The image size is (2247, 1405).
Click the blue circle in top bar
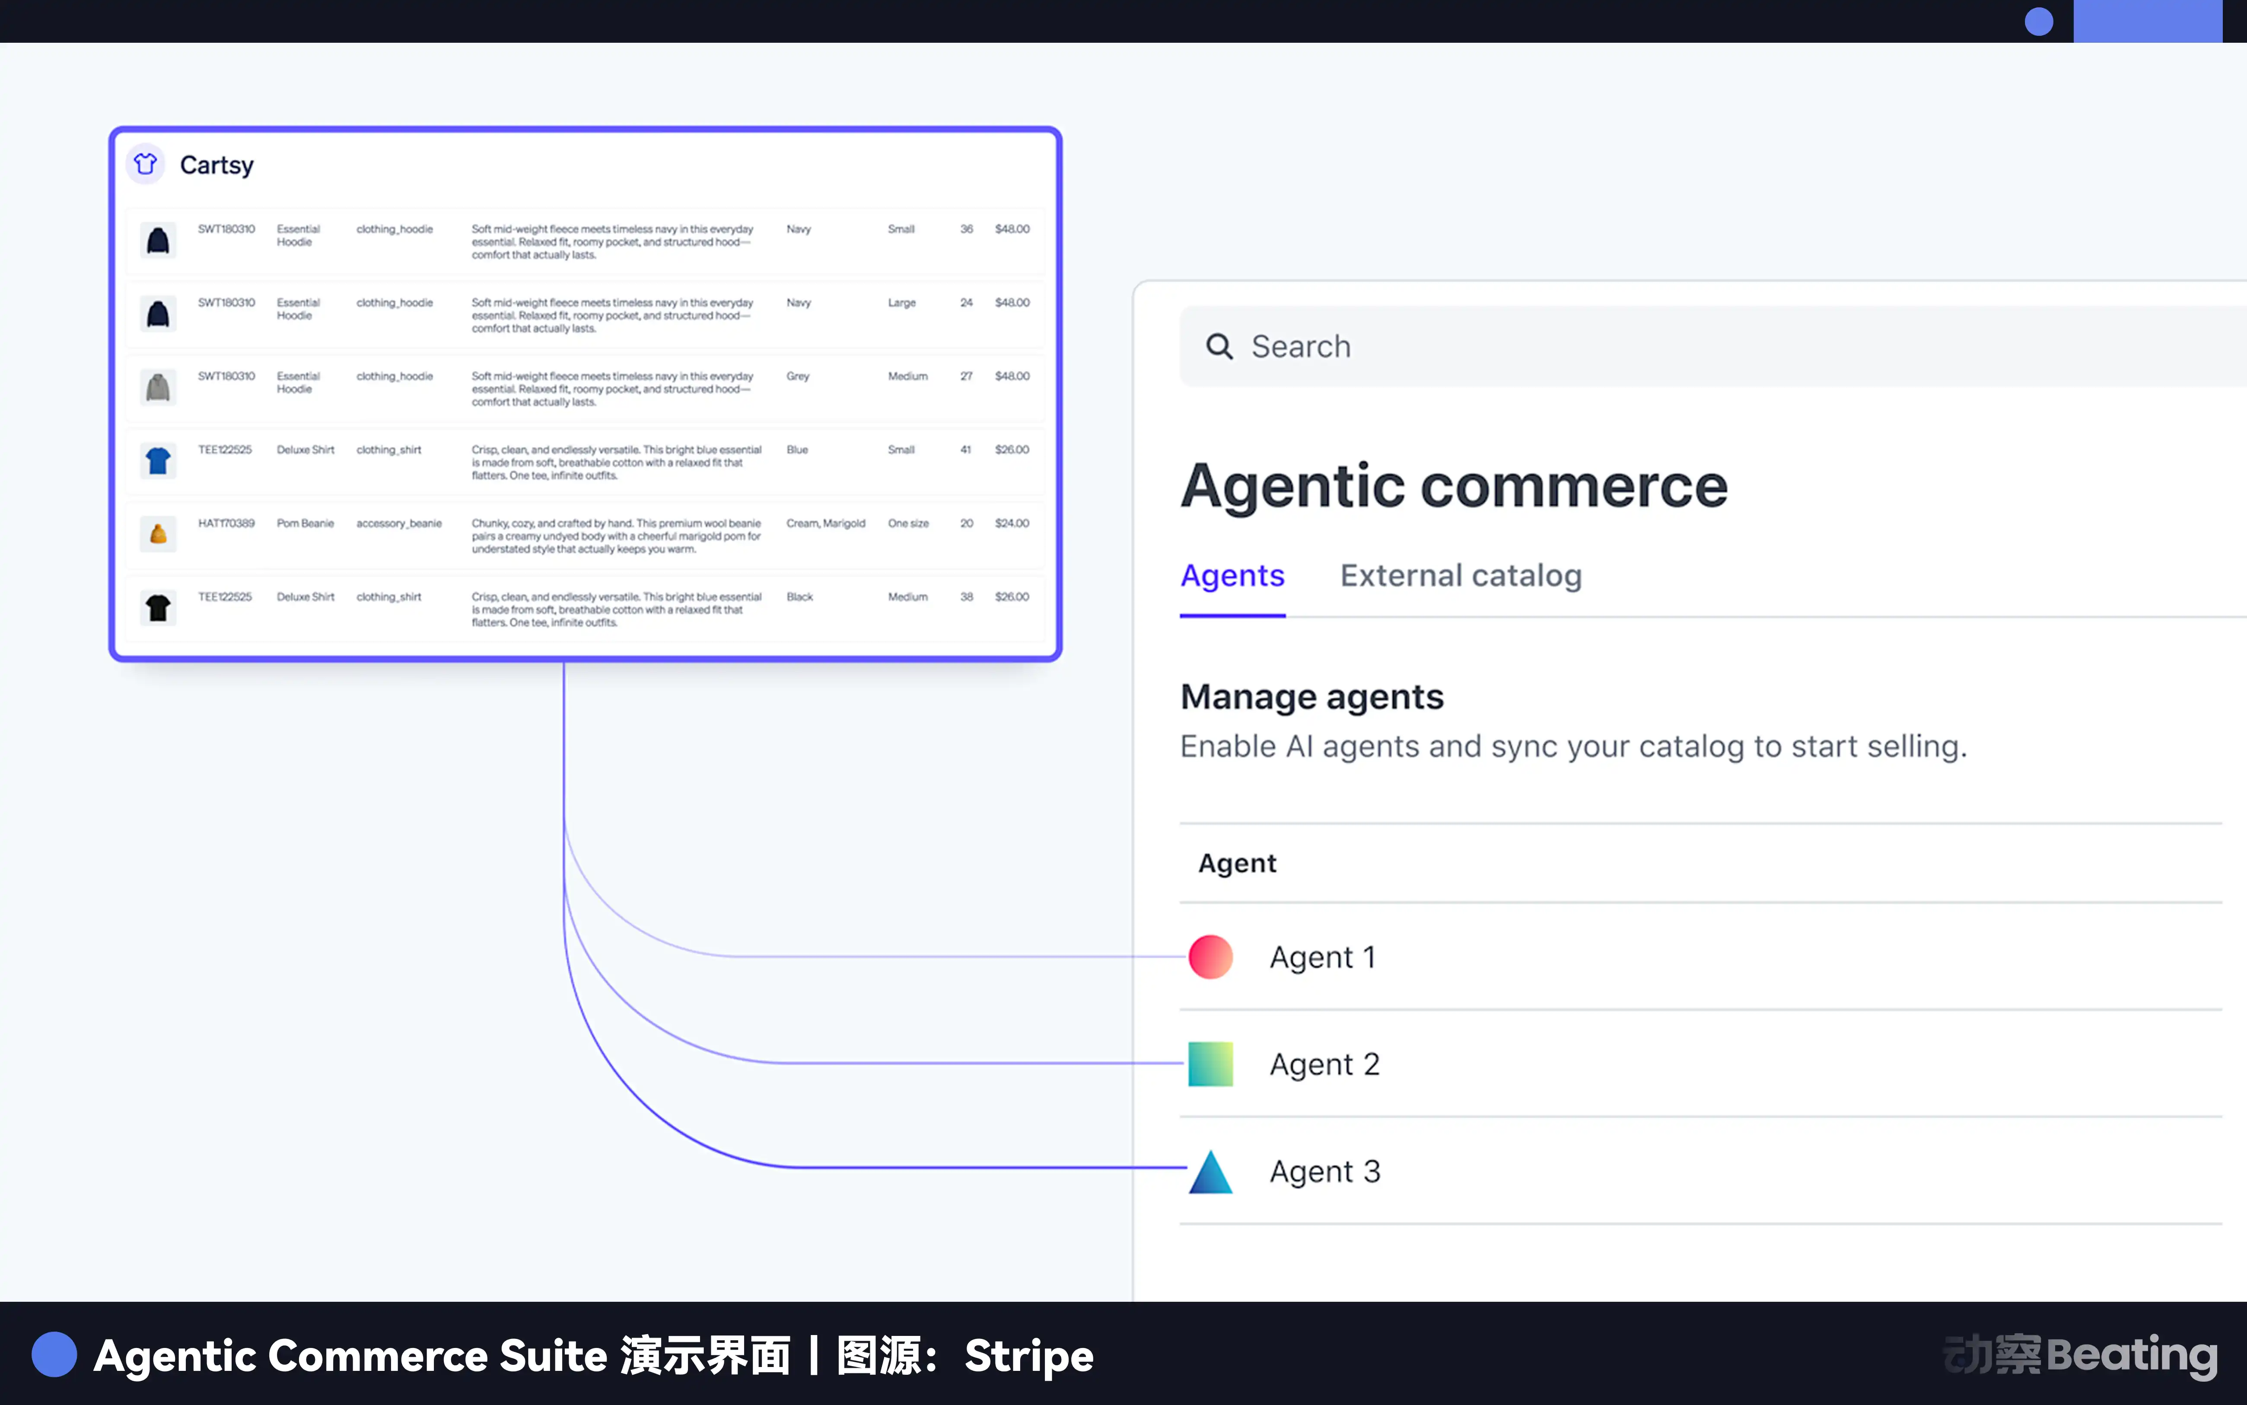pos(2038,21)
